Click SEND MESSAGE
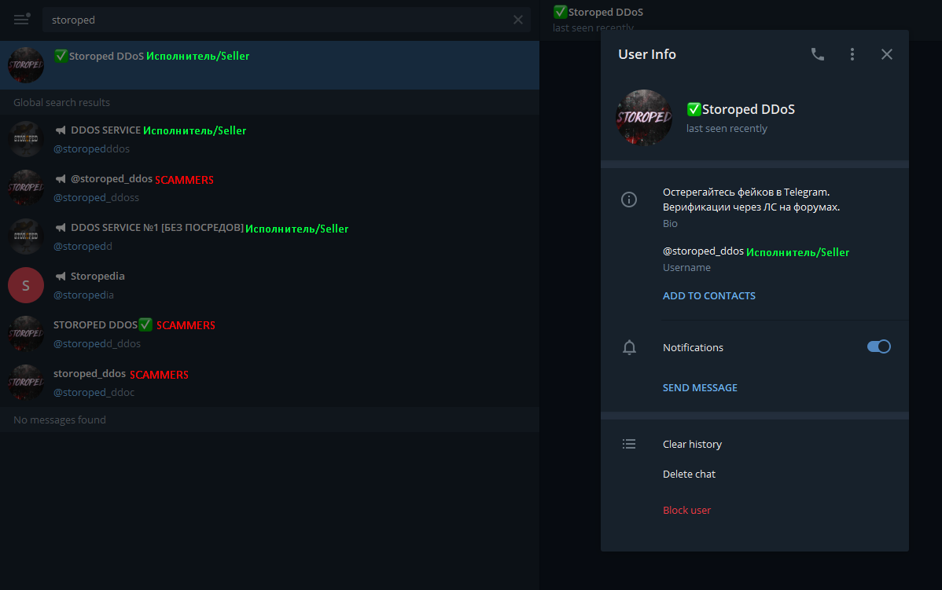The image size is (942, 590). 699,387
